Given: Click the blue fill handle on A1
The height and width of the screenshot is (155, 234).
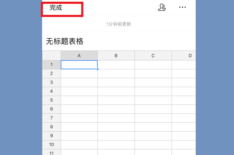Looking at the screenshot, I should 97,69.
